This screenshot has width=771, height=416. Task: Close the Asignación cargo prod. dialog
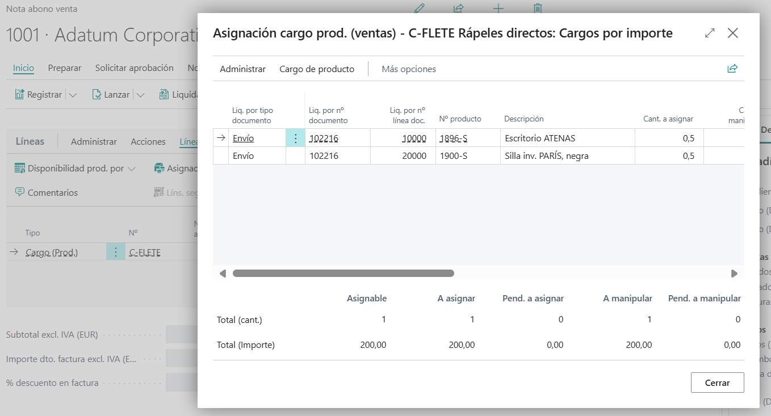click(733, 33)
